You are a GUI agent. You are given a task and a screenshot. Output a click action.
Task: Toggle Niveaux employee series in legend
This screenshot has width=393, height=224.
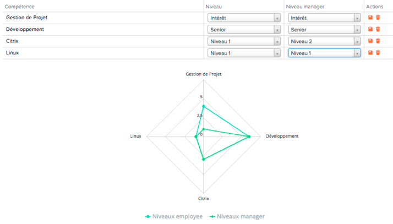174,216
